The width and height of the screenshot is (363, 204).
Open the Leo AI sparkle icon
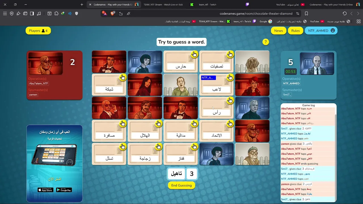(18, 14)
